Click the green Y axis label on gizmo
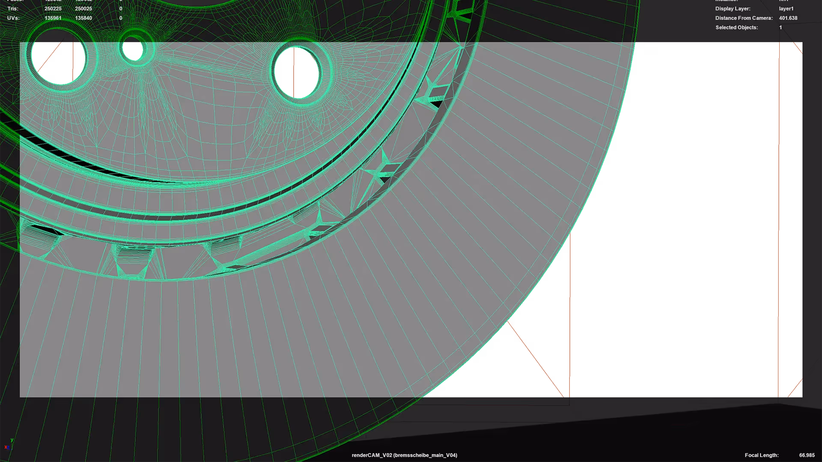822x462 pixels. [12, 440]
